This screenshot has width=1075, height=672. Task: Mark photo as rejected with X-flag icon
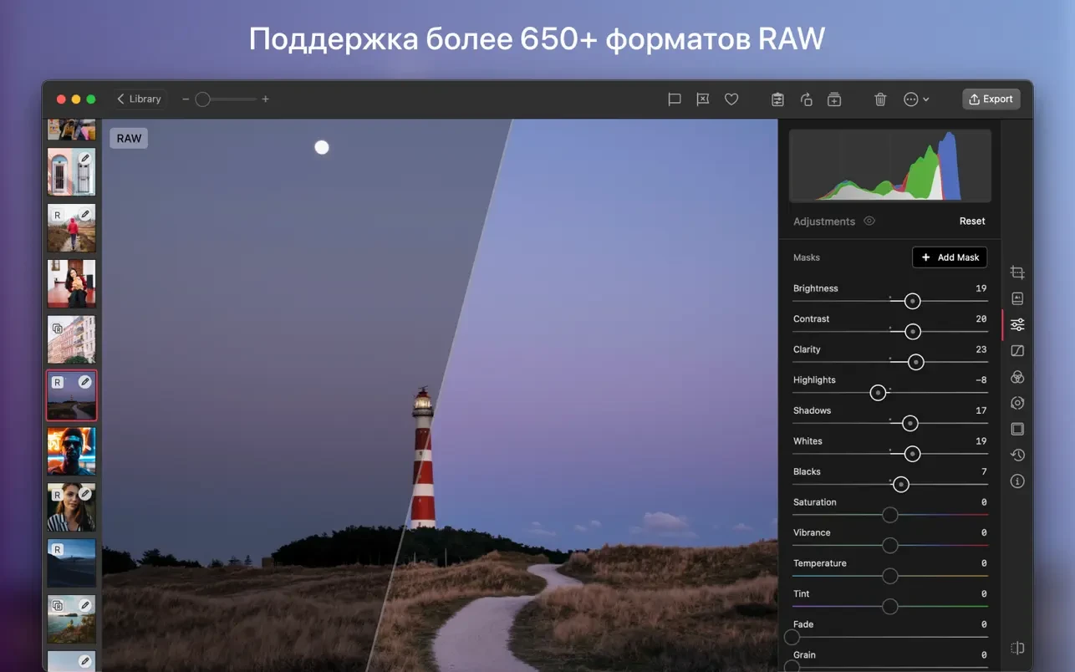click(x=703, y=99)
